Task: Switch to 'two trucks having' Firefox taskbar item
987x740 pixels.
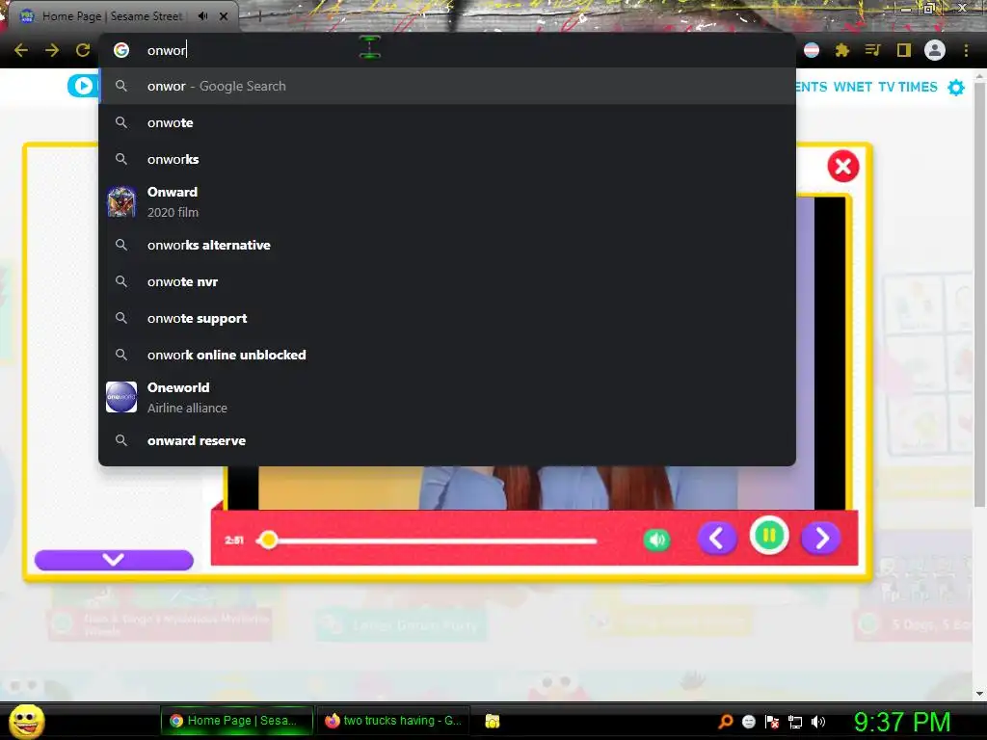Action: point(393,721)
